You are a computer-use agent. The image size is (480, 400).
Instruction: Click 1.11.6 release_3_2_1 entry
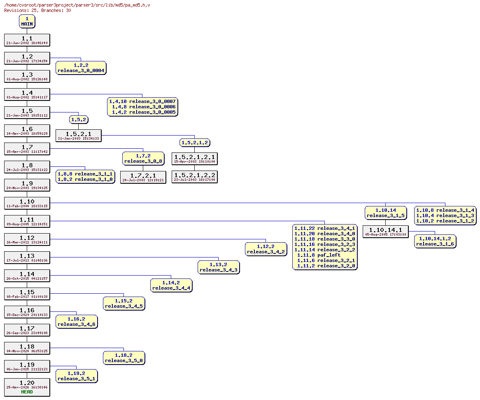[x=326, y=260]
